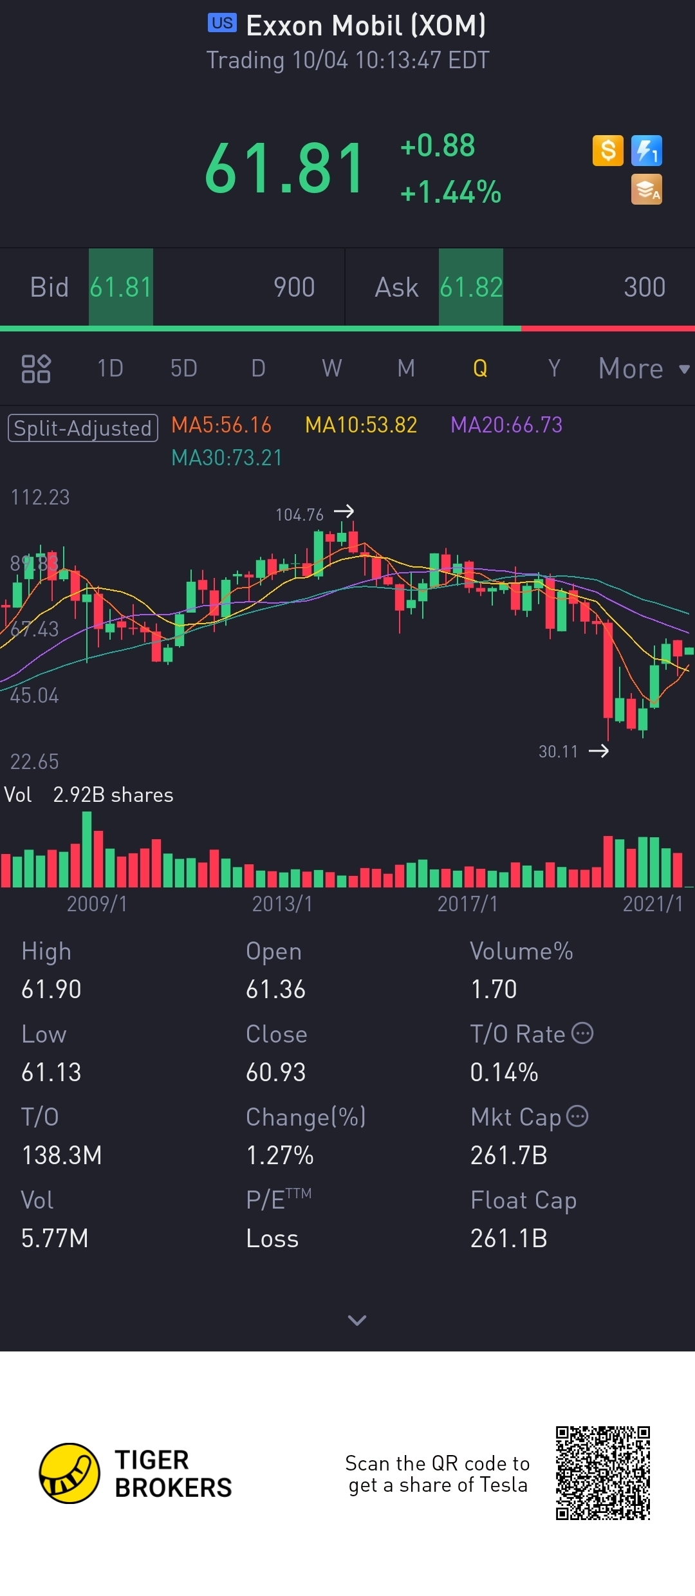Image resolution: width=695 pixels, height=1596 pixels.
Task: Tap the Mkt Cap info icon
Action: [577, 1116]
